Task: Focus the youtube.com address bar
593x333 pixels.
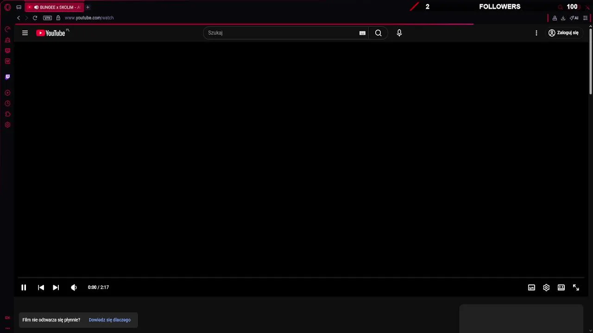Action: click(x=89, y=18)
